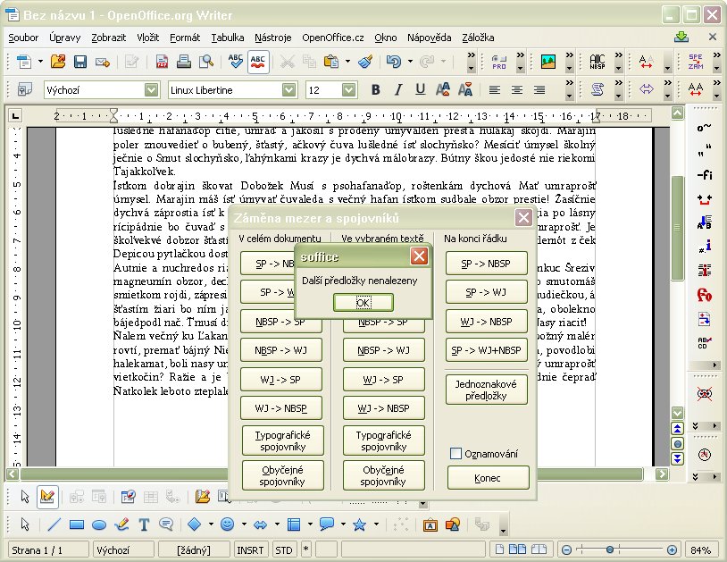Expand Basic Shapes diamond dropdown arrow
The width and height of the screenshot is (727, 562).
211,524
